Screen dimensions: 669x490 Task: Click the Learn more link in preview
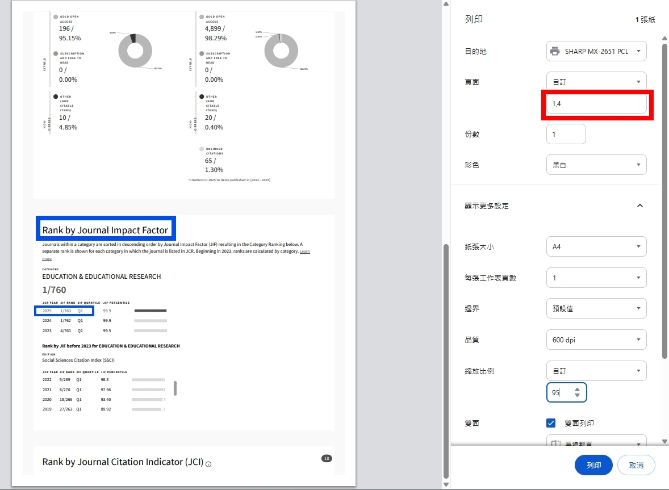pyautogui.click(x=304, y=252)
